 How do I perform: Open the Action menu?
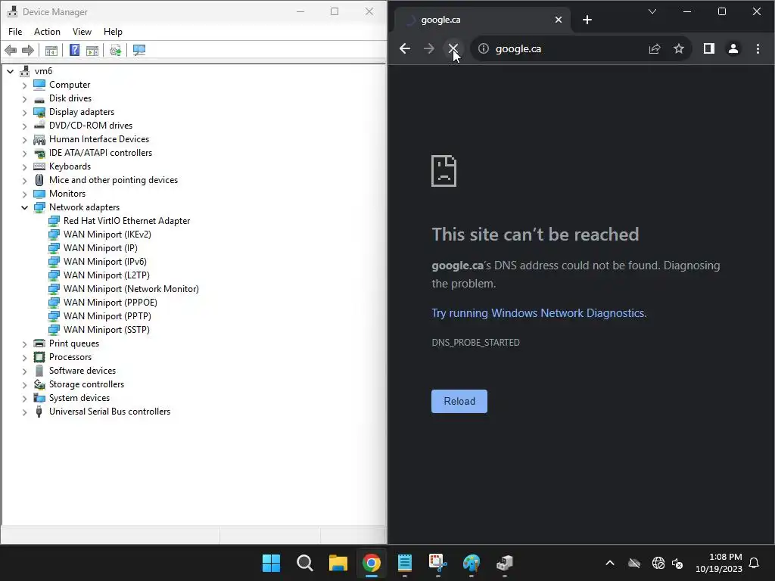[47, 32]
